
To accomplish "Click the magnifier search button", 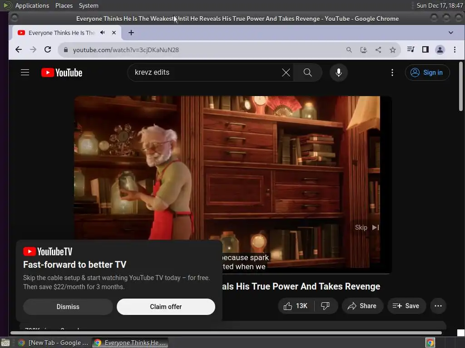I will [x=307, y=72].
